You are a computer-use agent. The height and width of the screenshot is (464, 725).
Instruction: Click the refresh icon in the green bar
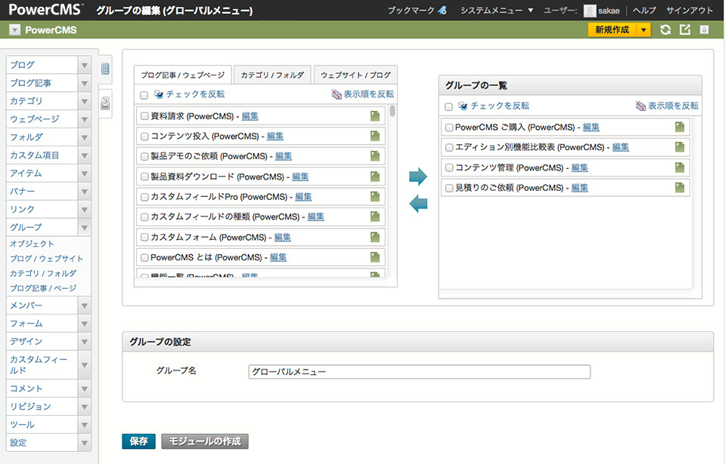(665, 30)
